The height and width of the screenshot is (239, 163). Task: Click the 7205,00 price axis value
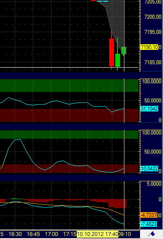point(153,2)
